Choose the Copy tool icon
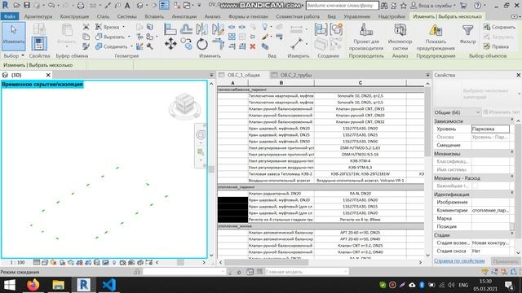Screen dimensions: 522x293 [187, 44]
